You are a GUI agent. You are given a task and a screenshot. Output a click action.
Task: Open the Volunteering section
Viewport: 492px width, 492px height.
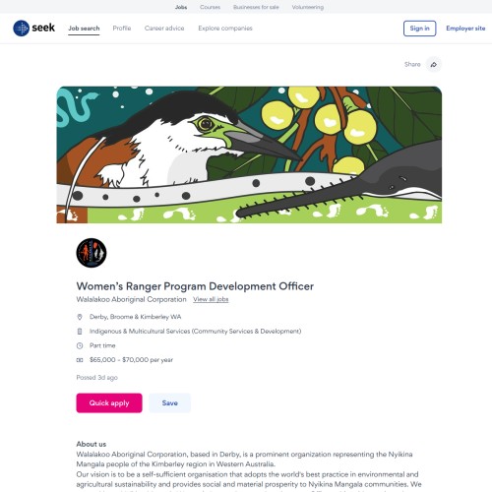308,7
